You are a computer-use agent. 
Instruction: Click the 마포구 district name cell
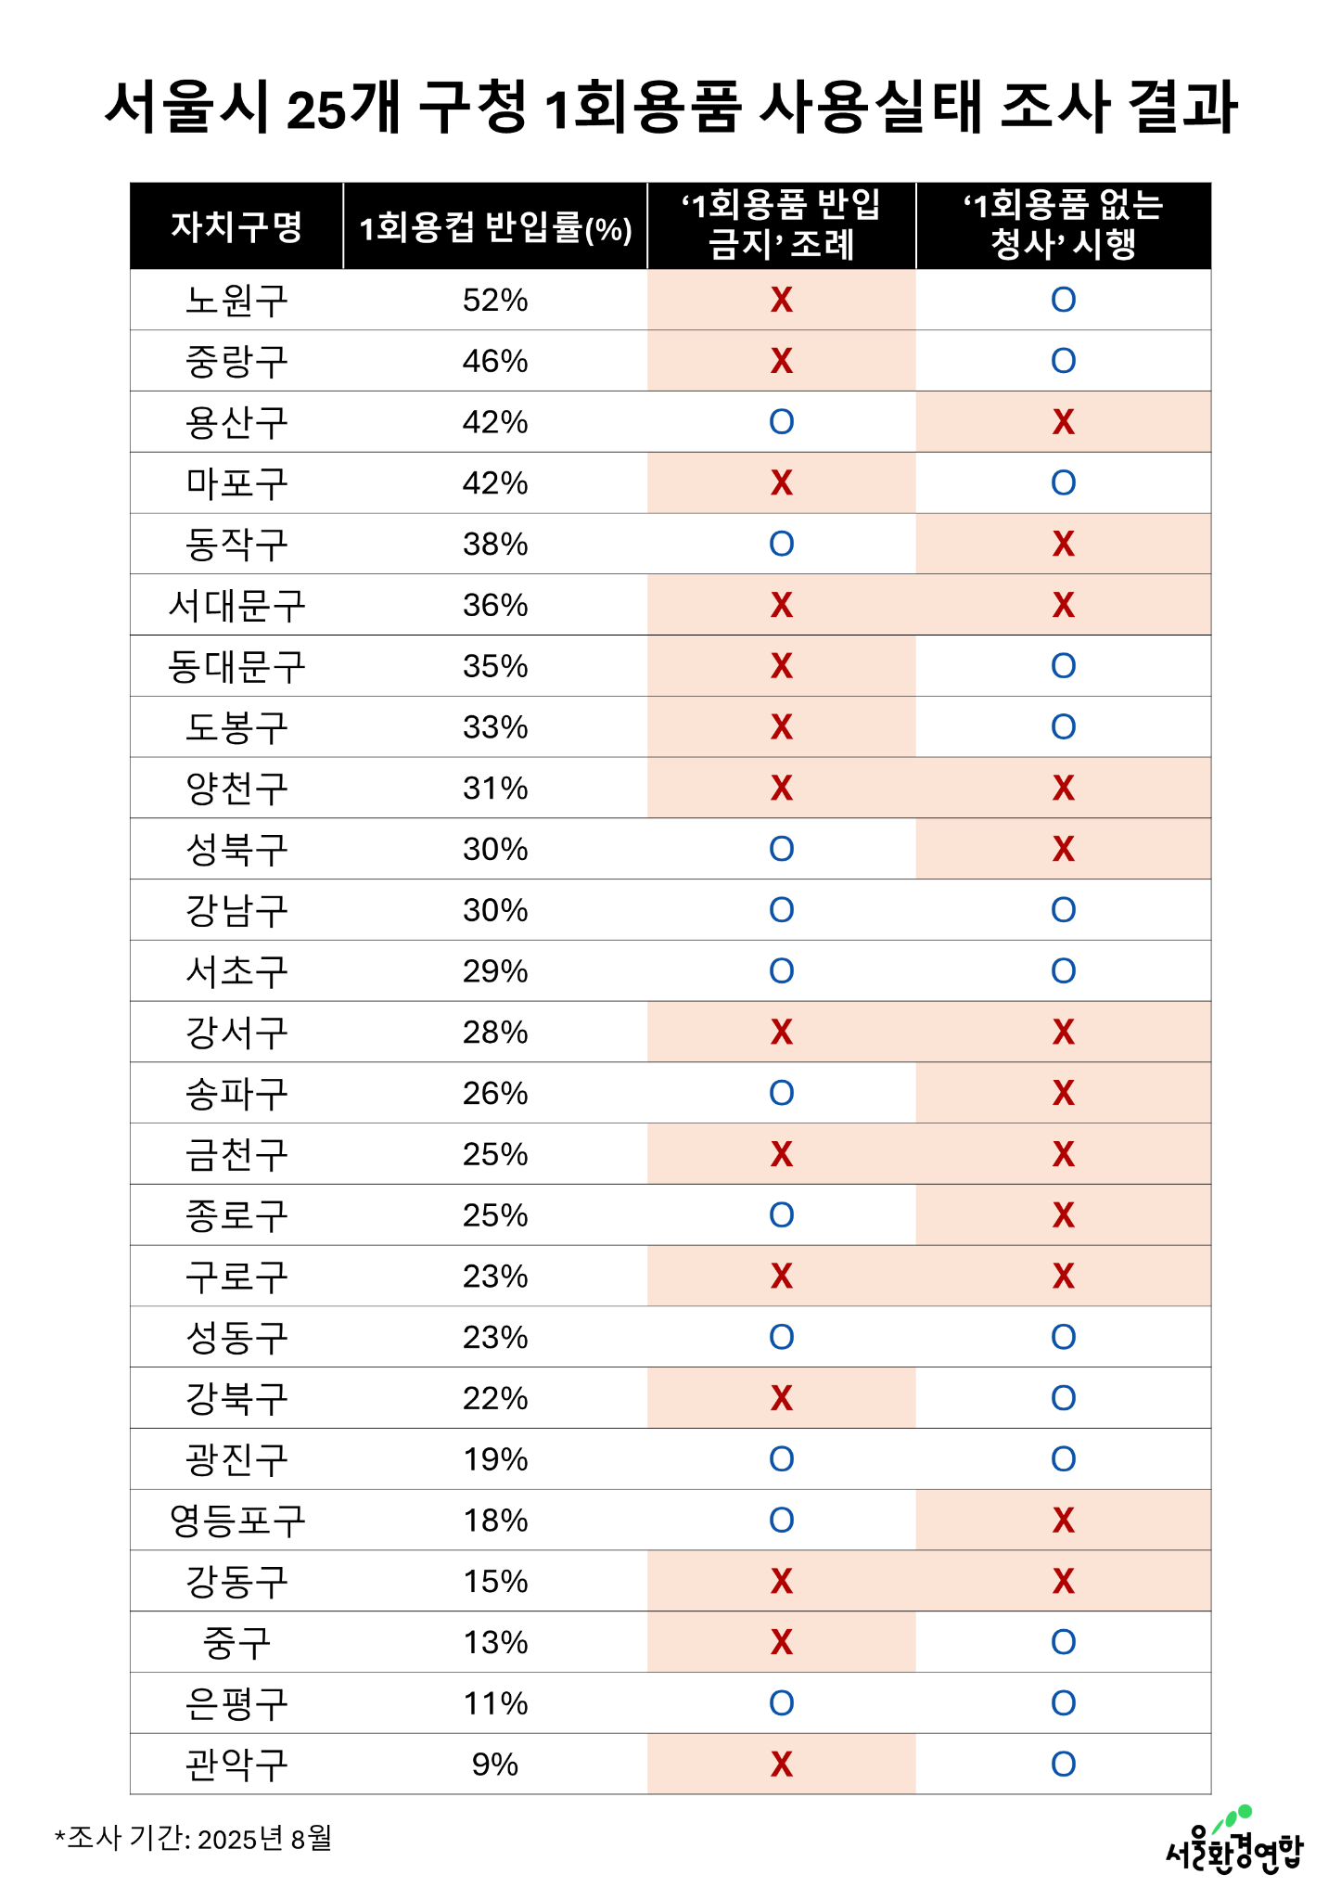tap(236, 483)
